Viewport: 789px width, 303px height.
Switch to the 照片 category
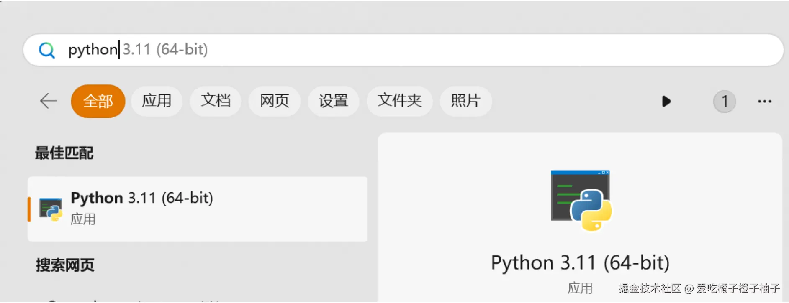pos(465,101)
